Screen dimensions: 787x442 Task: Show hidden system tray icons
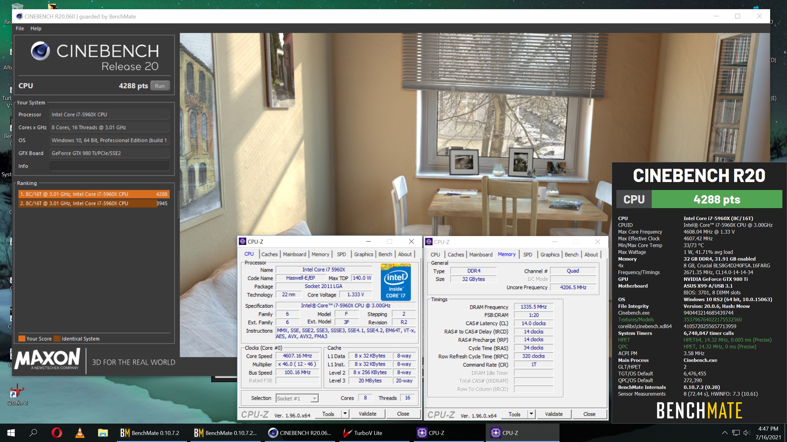[725, 433]
